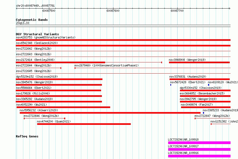
Task: Click the 20q13.33 band label
Action: click(x=22, y=23)
